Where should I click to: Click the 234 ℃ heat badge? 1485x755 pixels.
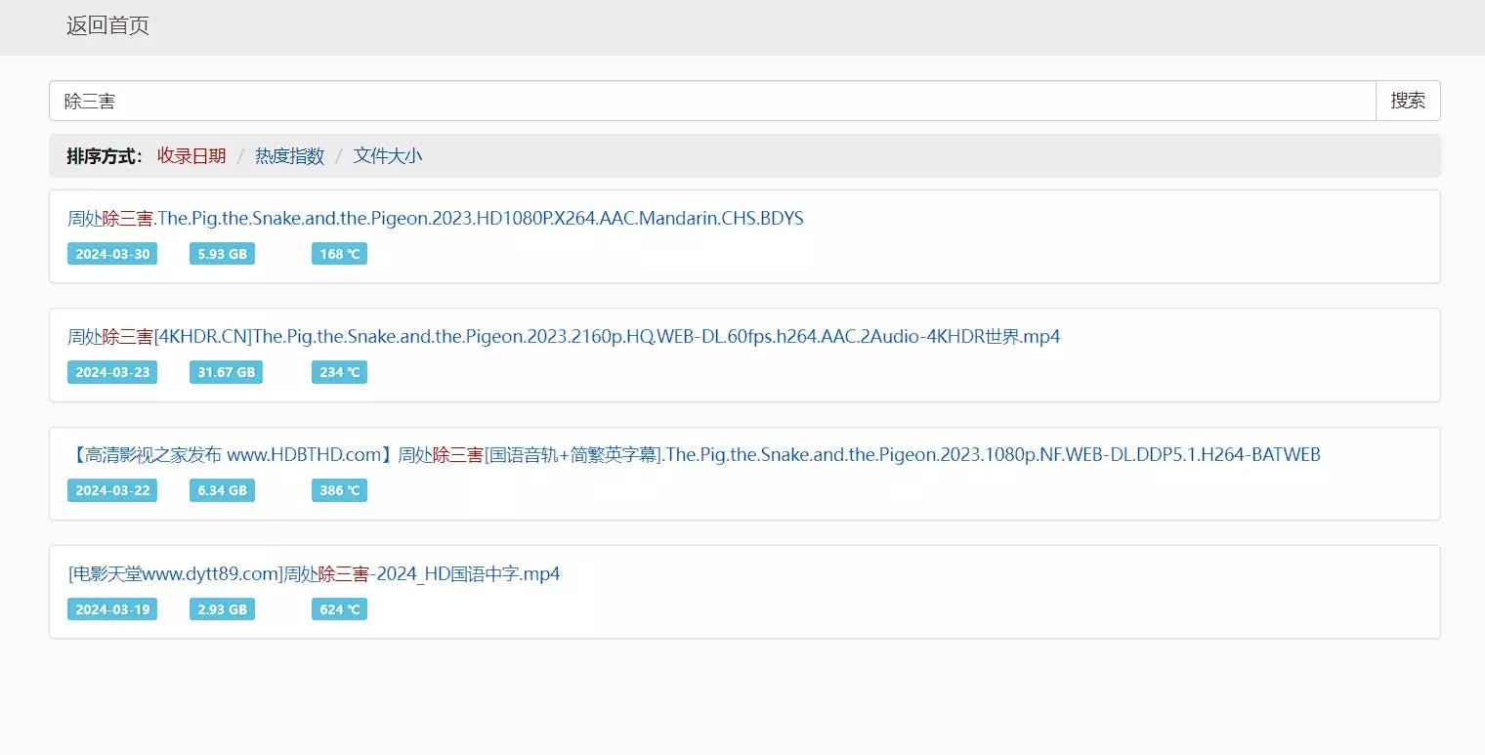(x=339, y=372)
